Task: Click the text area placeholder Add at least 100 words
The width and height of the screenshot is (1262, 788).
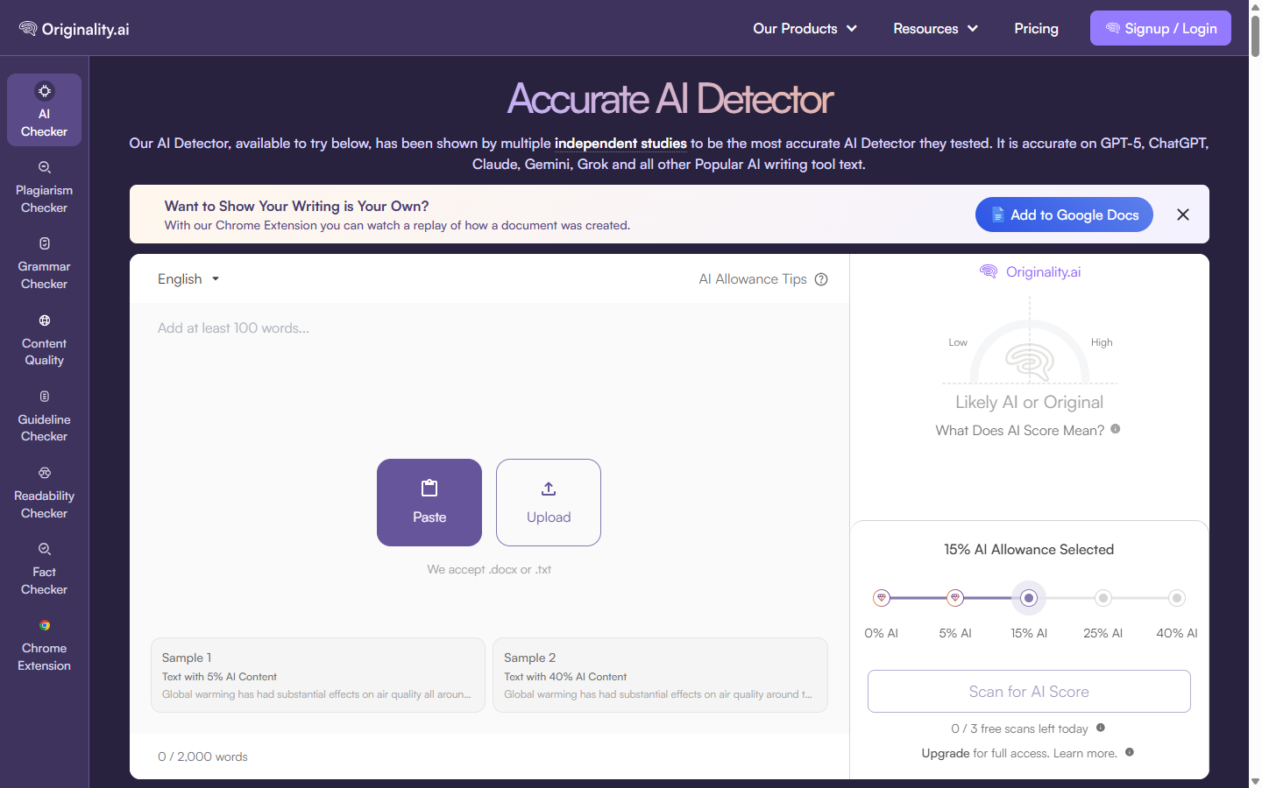Action: pos(233,328)
